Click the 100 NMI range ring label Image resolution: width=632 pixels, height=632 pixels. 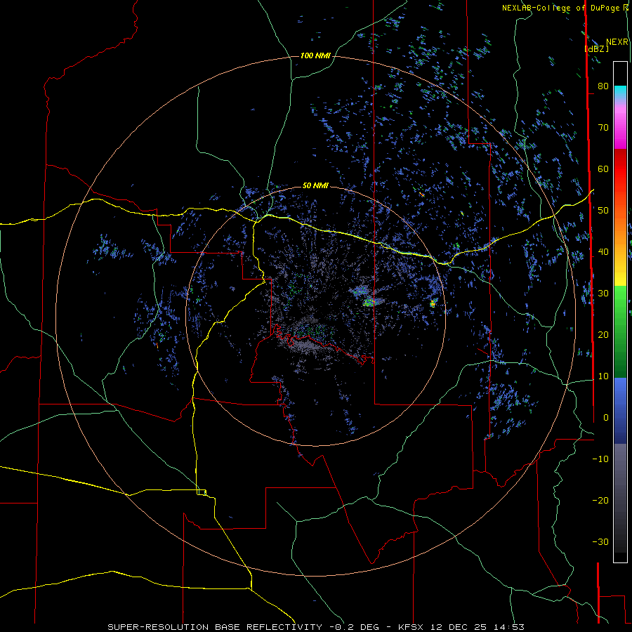click(x=315, y=55)
